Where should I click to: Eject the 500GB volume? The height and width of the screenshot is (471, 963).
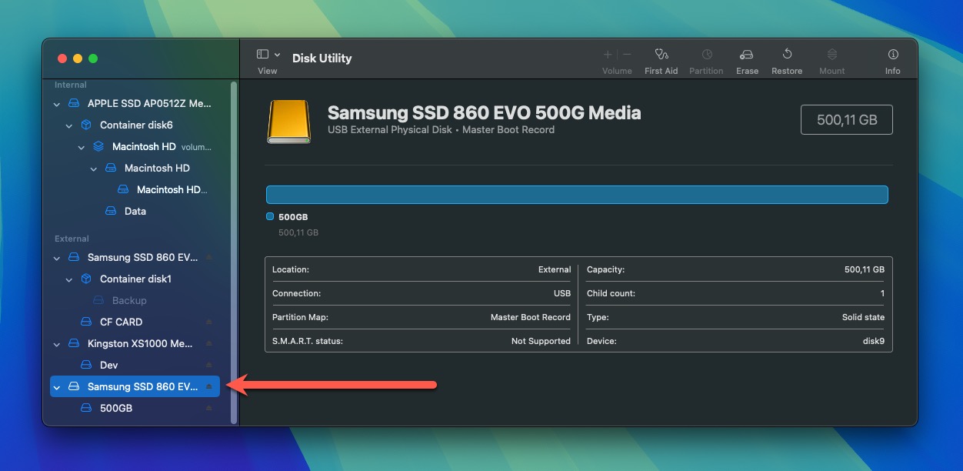click(208, 408)
